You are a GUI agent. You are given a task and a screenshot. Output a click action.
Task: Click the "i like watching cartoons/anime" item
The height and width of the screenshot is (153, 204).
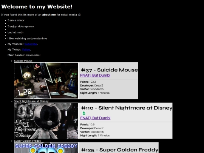pyautogui.click(x=27, y=39)
